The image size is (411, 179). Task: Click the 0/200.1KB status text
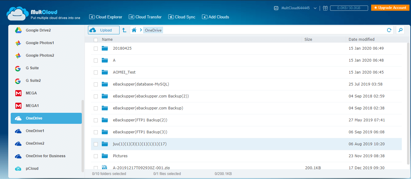223,174
